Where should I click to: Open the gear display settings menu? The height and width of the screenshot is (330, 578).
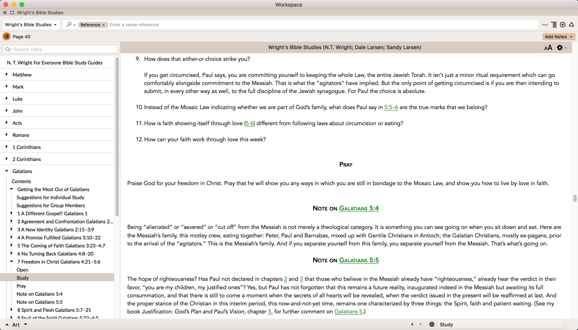(560, 47)
